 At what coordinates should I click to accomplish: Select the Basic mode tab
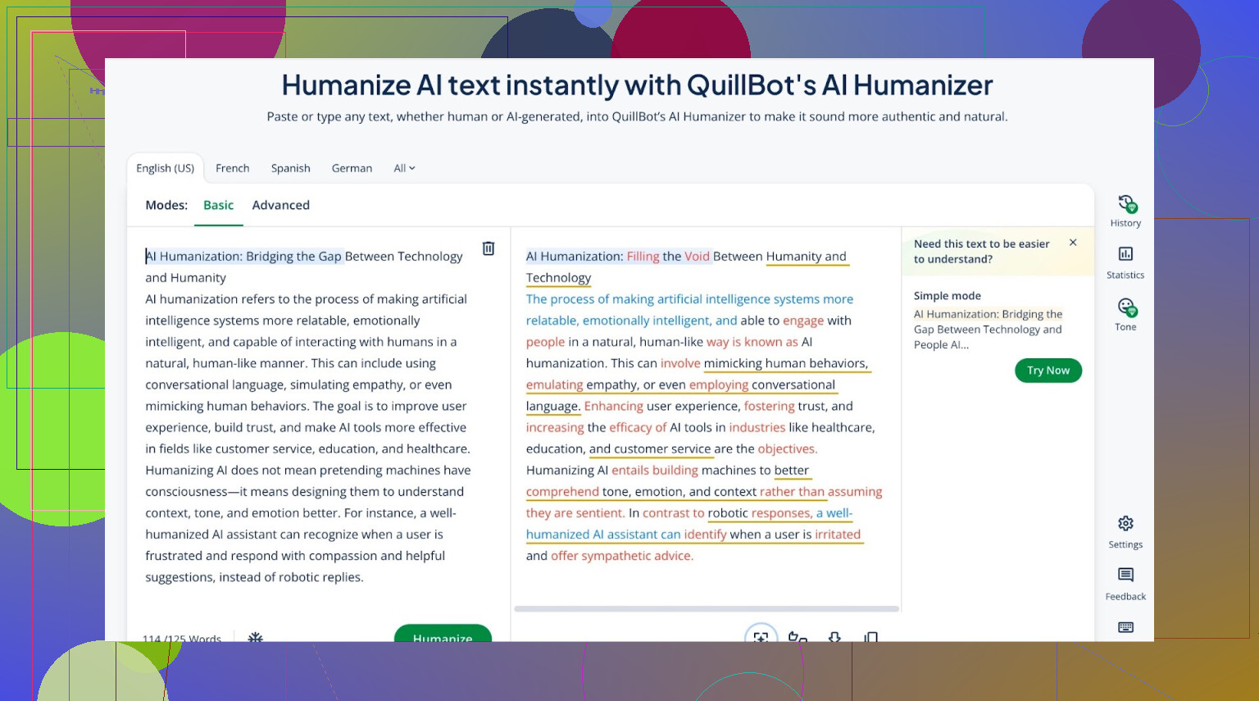[x=218, y=205]
